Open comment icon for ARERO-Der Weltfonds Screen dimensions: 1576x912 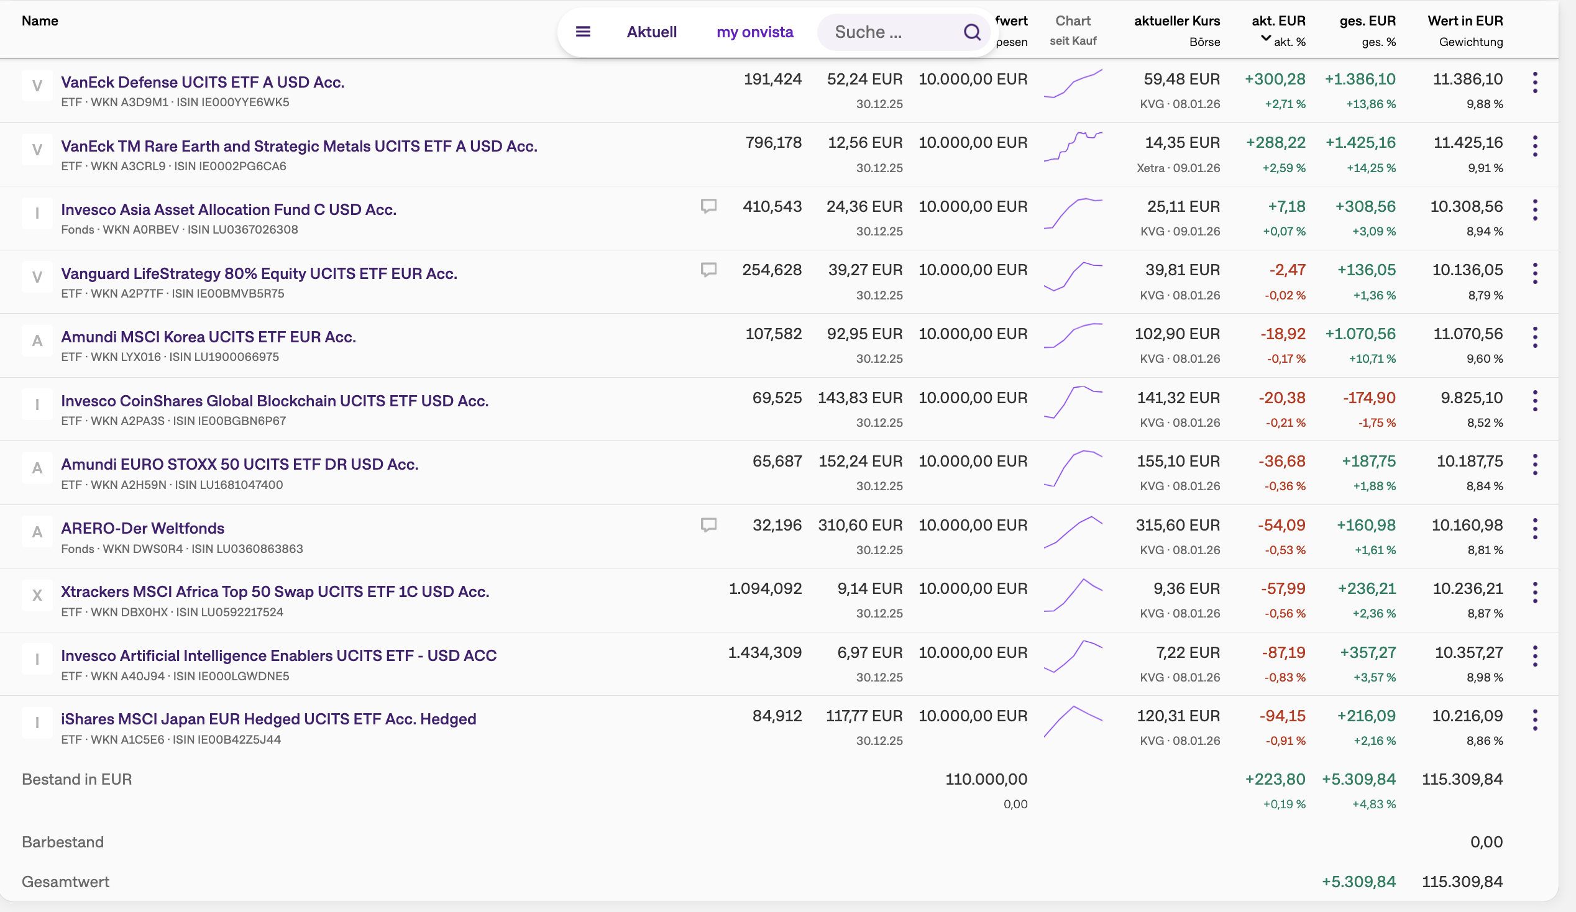click(708, 525)
